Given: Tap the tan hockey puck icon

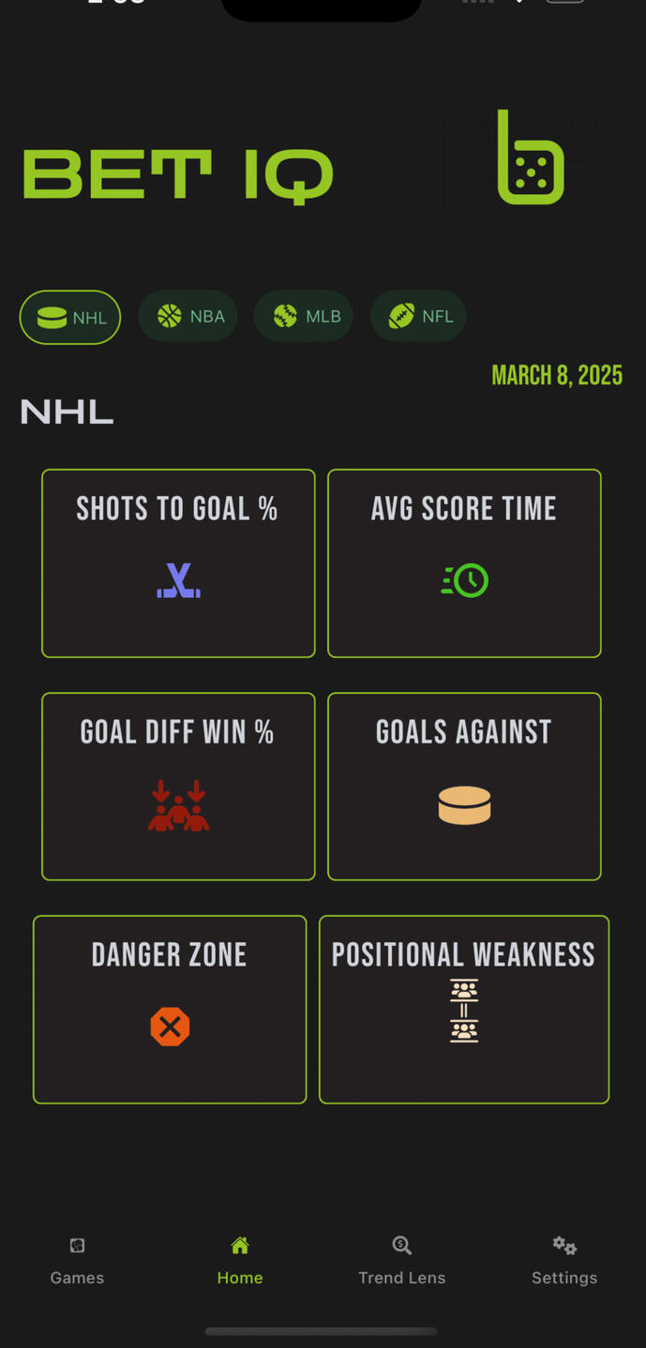Looking at the screenshot, I should [x=465, y=805].
